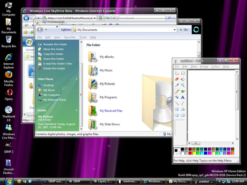This screenshot has width=247, height=185.
Task: Pick the red color in Paint palette
Action: 190,153
